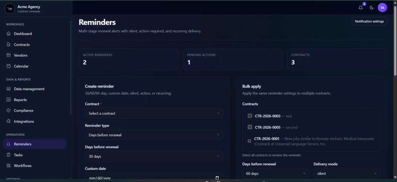Click the Compliance shield icon

coord(8,110)
